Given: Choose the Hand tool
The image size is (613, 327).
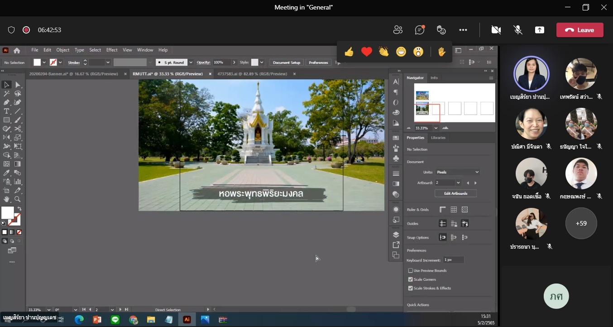Looking at the screenshot, I should [x=7, y=199].
